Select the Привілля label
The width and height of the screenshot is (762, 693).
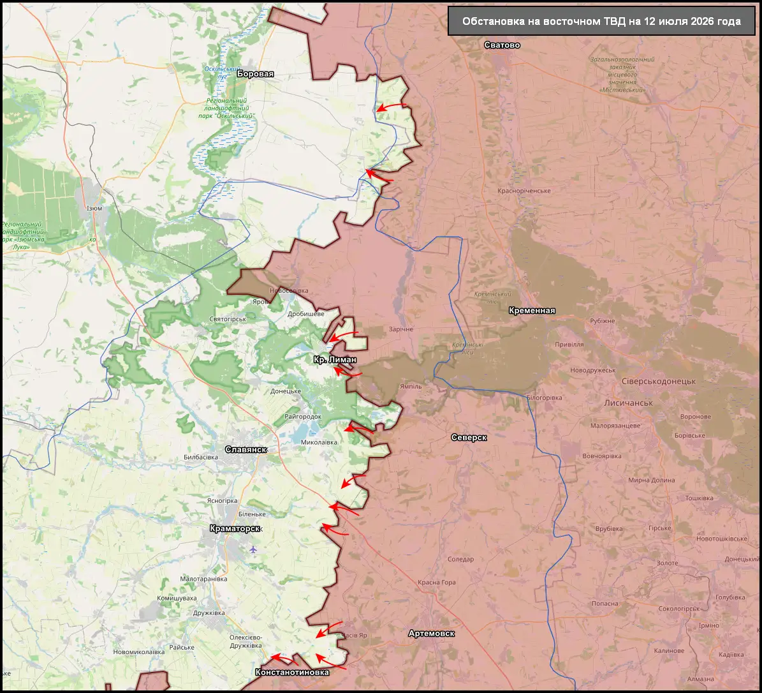click(x=569, y=345)
